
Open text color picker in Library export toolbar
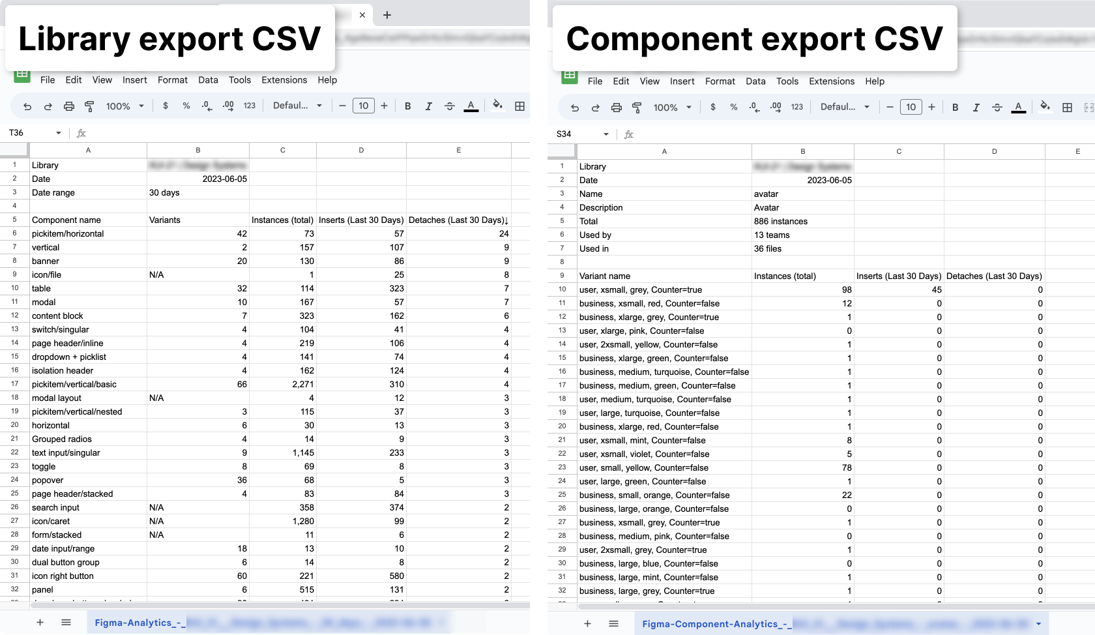pos(471,106)
